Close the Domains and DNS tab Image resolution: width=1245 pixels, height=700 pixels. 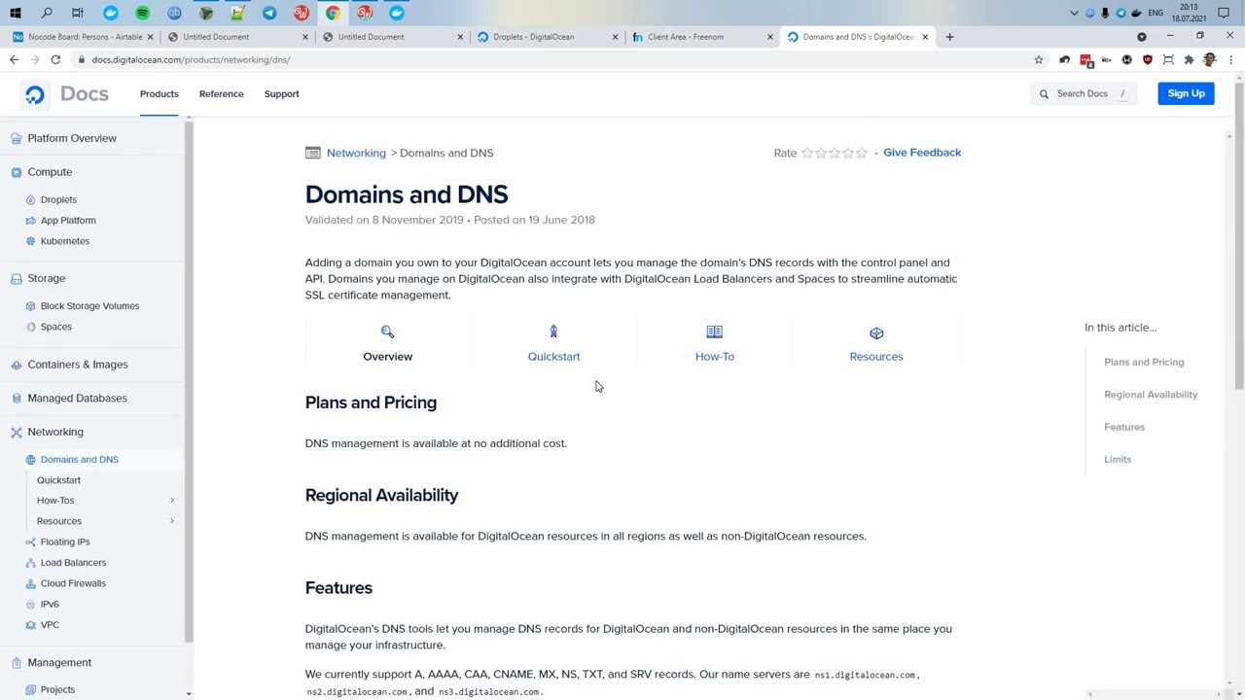coord(925,37)
